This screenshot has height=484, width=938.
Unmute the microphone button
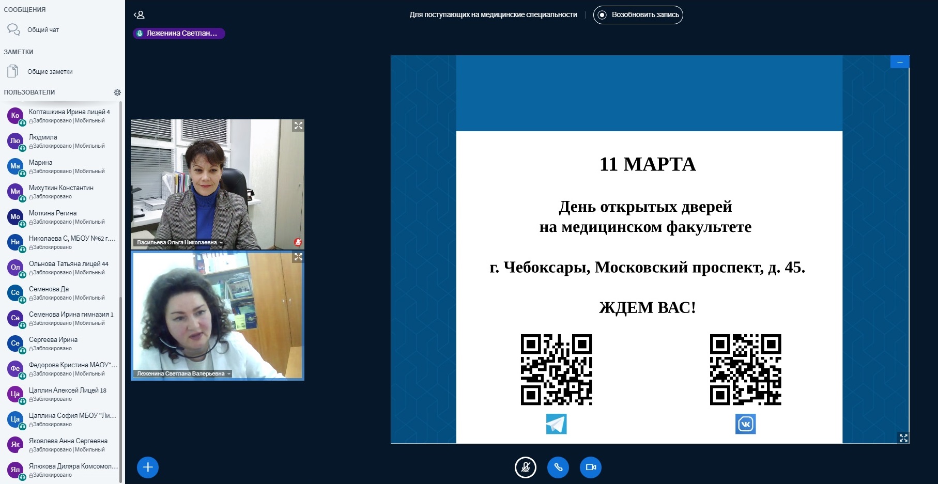click(526, 467)
